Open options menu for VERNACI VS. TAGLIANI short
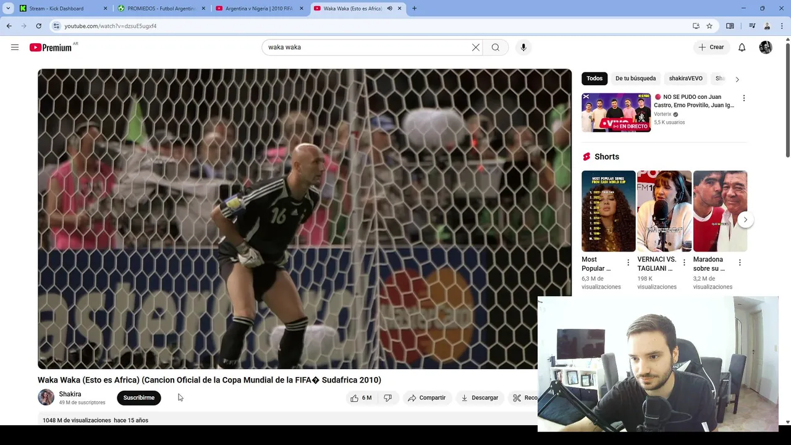 point(684,263)
